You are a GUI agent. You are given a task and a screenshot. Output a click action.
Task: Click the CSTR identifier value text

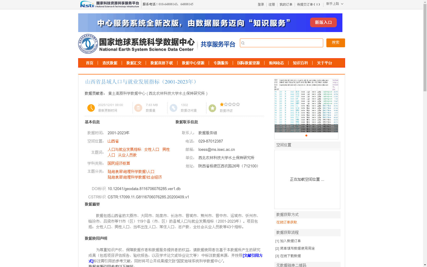click(148, 197)
